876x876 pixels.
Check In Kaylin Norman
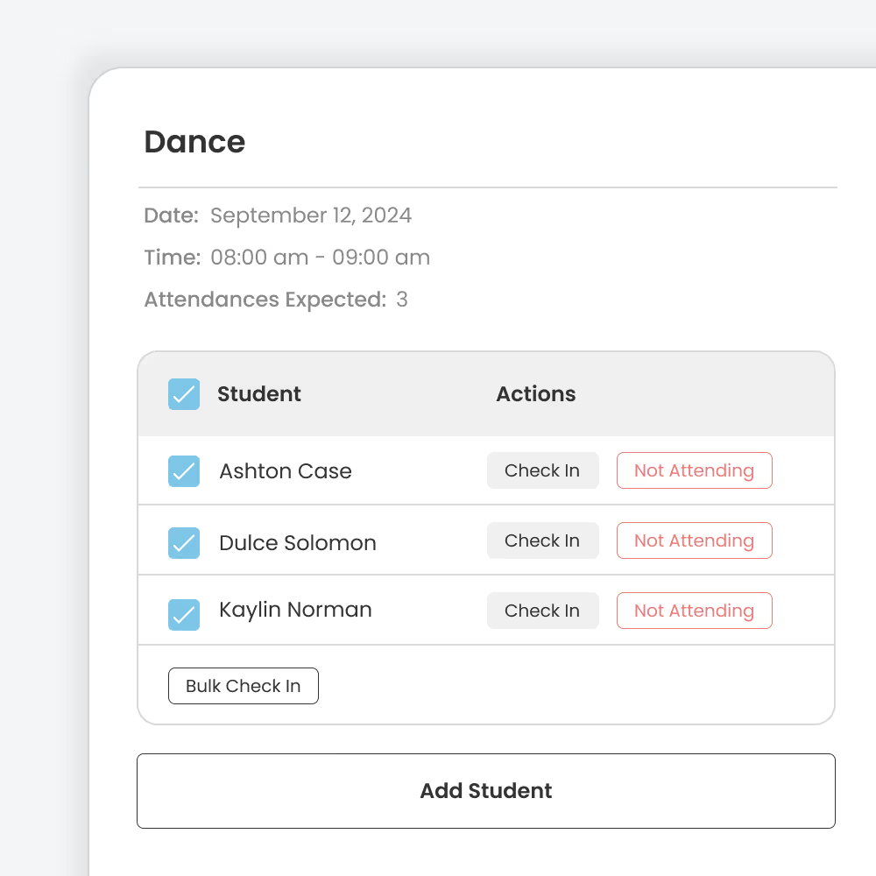tap(542, 611)
